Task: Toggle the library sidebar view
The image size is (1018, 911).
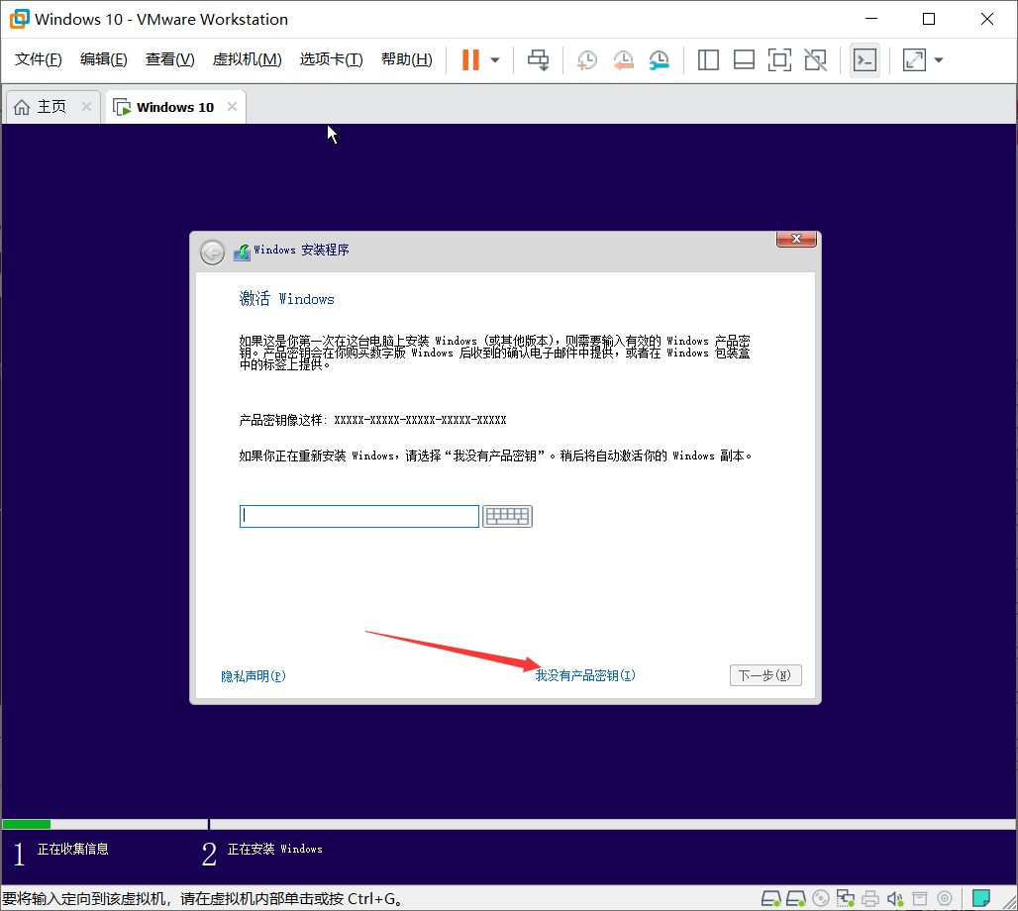Action: click(x=708, y=60)
